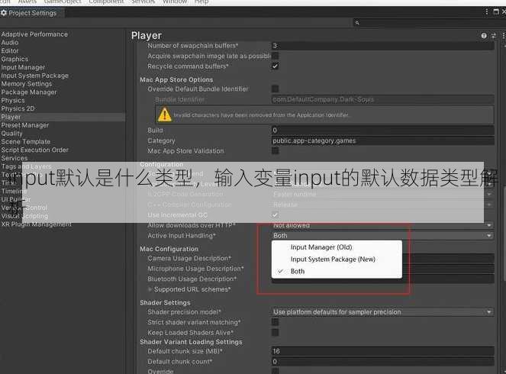Choose Input System Package (New) option
The width and height of the screenshot is (506, 374).
pos(337,259)
